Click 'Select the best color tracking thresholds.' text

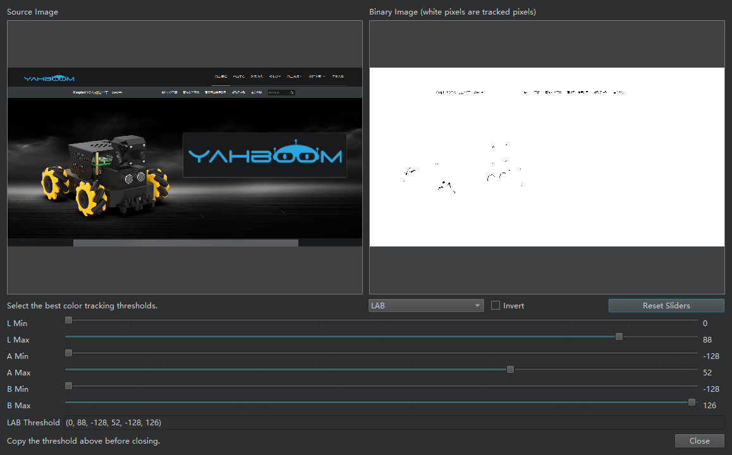point(82,306)
